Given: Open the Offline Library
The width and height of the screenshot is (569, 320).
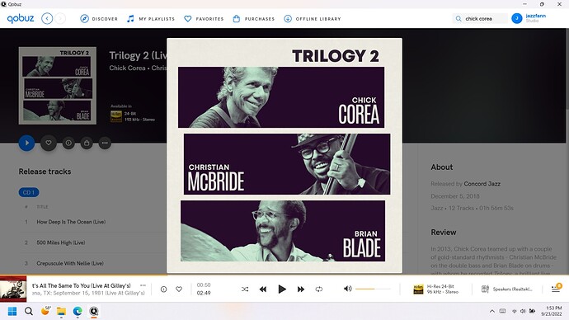Looking at the screenshot, I should pos(313,19).
